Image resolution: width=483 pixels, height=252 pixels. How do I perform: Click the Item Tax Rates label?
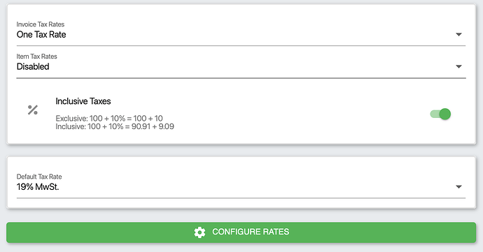(36, 57)
